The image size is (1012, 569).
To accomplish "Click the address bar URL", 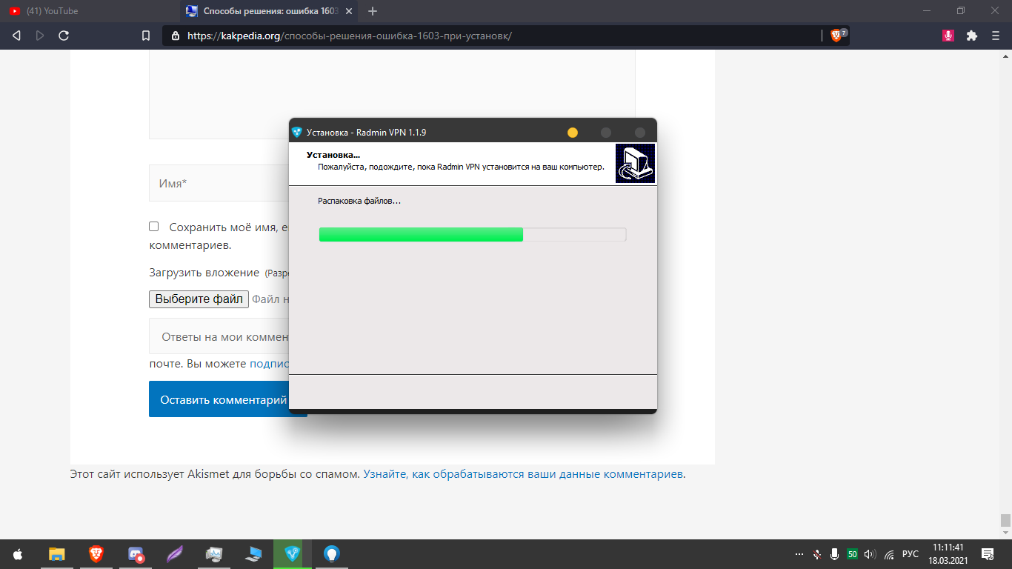I will pos(350,36).
